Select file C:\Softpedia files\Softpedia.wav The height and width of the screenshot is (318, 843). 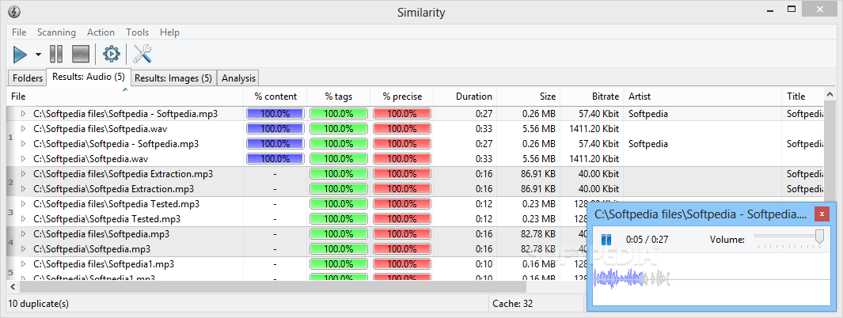click(100, 129)
